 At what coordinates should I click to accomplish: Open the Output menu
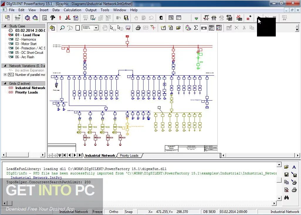tap(91, 10)
